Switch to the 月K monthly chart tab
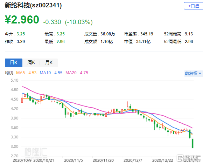 pyautogui.click(x=49, y=63)
